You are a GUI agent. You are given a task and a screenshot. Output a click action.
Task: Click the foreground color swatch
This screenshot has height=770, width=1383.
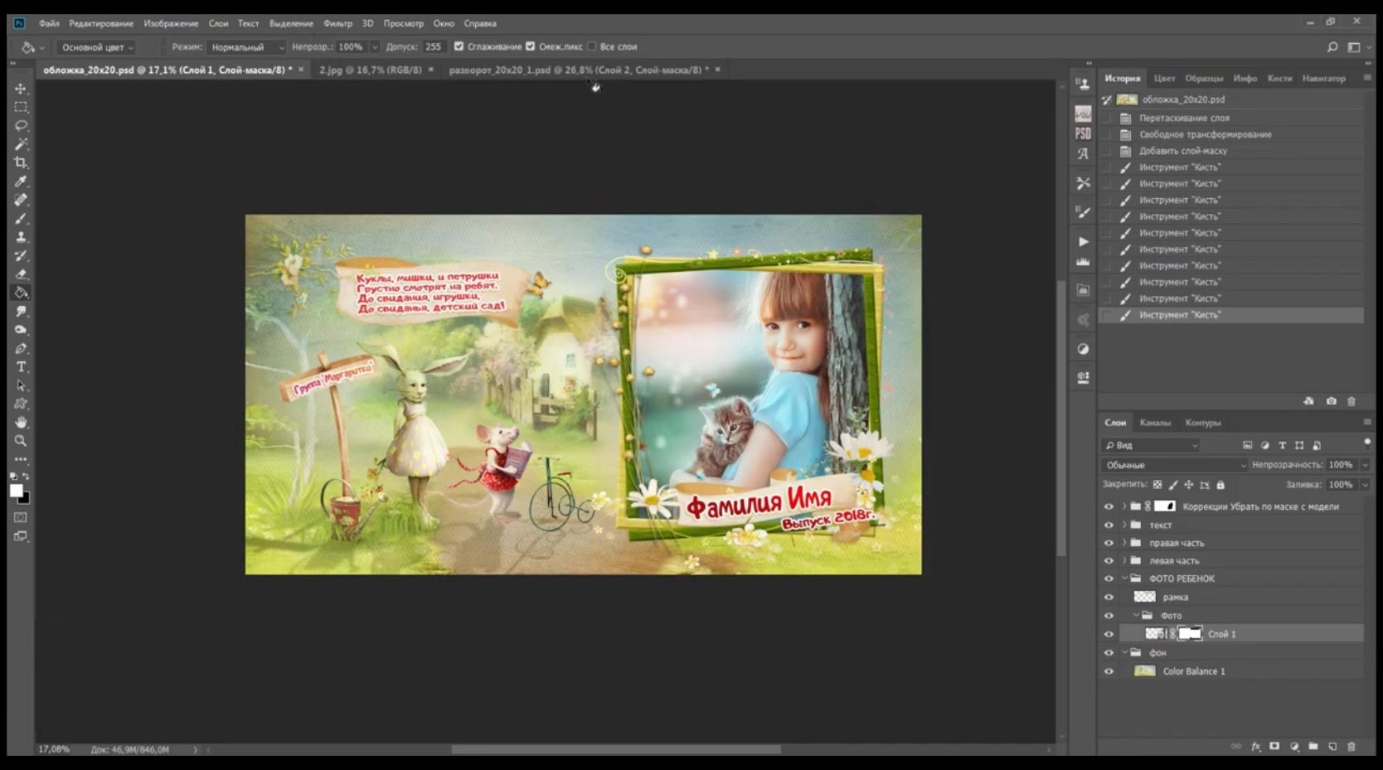(16, 490)
